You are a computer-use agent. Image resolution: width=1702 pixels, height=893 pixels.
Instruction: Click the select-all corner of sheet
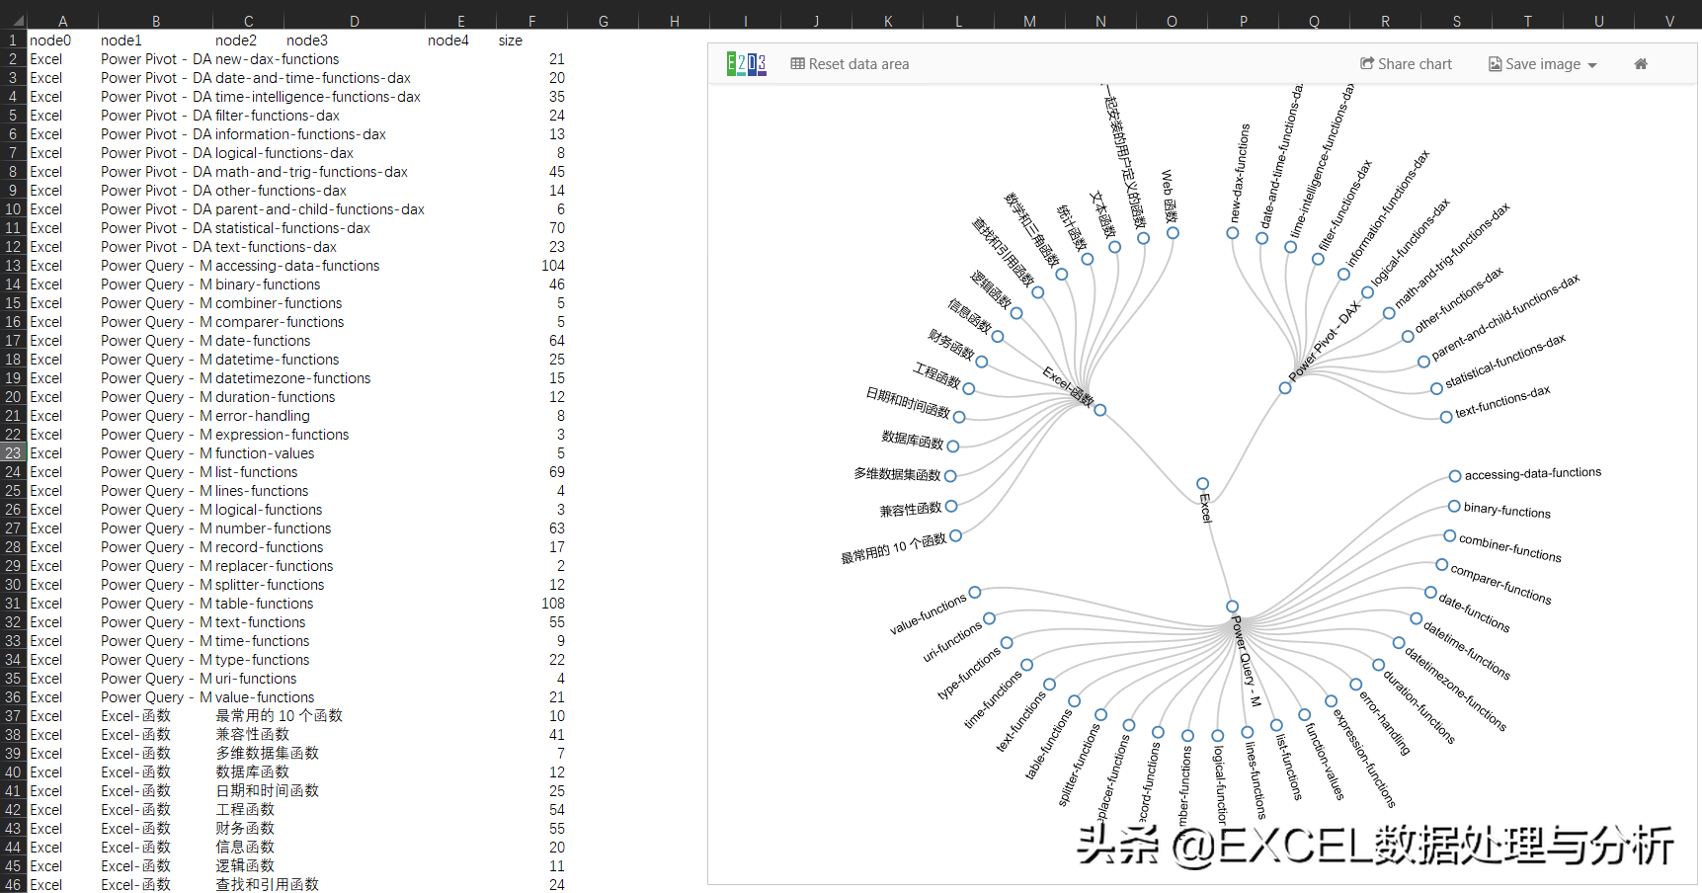pyautogui.click(x=13, y=21)
